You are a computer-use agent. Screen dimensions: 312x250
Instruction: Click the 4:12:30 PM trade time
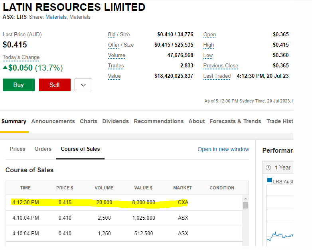coord(26,203)
